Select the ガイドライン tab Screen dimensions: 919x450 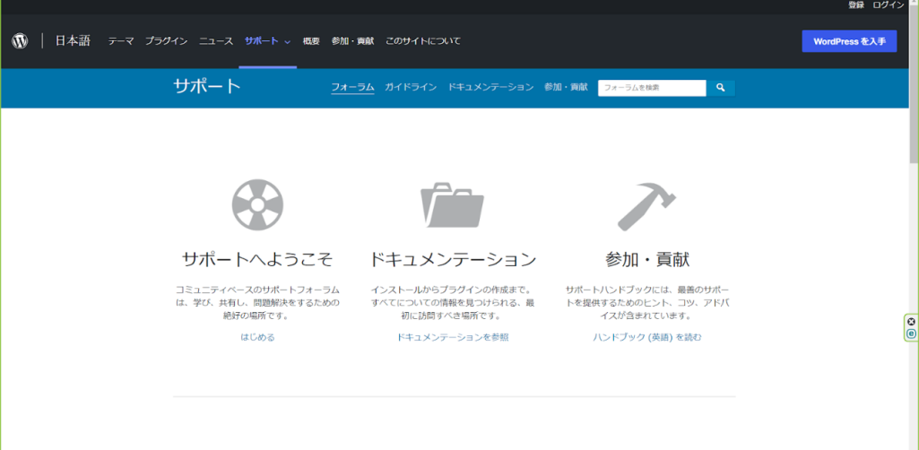tap(411, 87)
